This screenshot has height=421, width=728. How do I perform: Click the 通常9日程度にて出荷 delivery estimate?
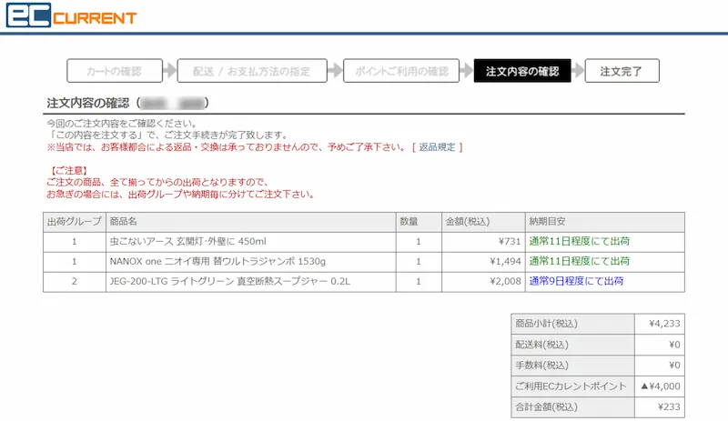576,281
